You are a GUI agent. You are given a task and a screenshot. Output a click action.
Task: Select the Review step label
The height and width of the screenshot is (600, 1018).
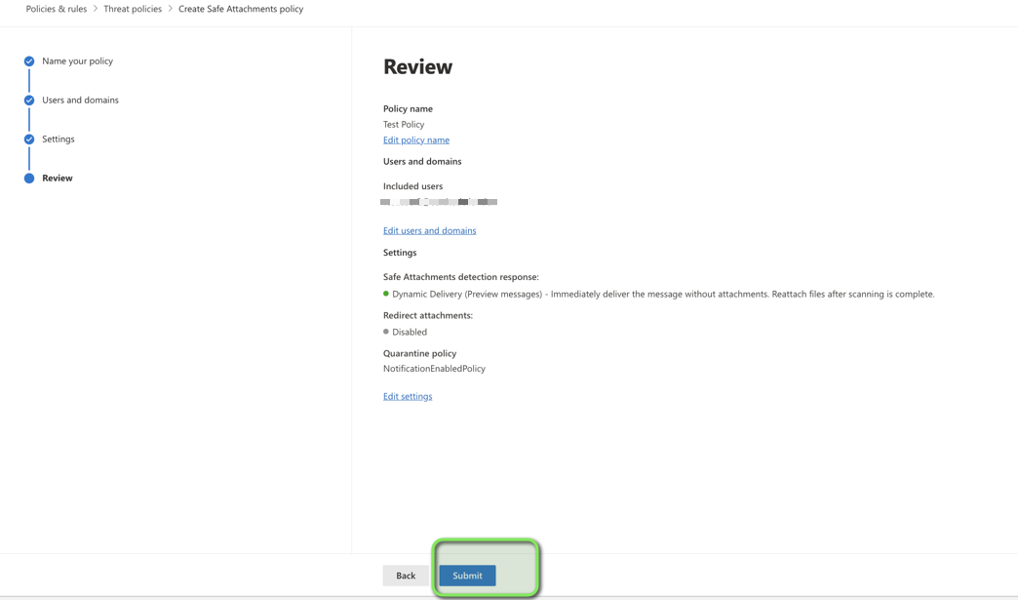click(x=58, y=179)
